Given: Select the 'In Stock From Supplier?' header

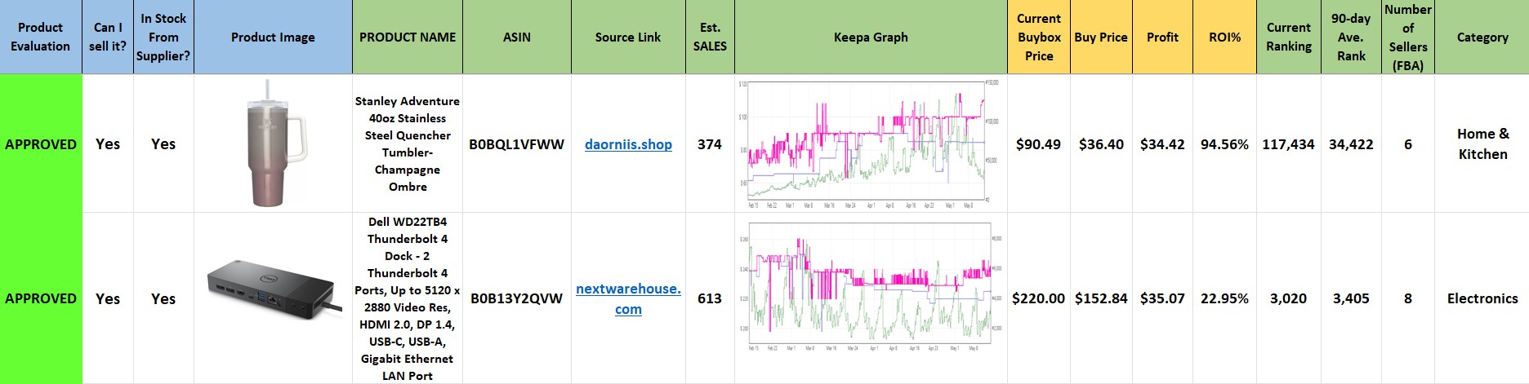Looking at the screenshot, I should point(163,38).
